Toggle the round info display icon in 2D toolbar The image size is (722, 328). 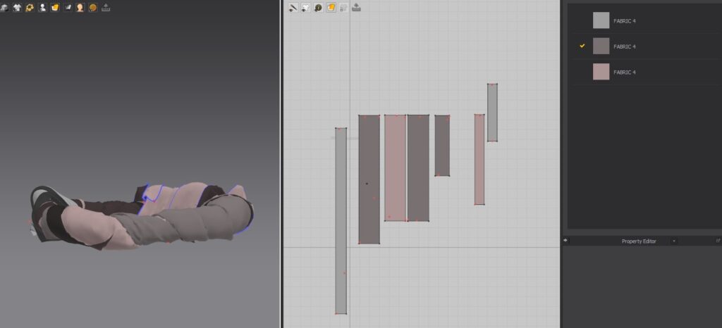click(318, 8)
